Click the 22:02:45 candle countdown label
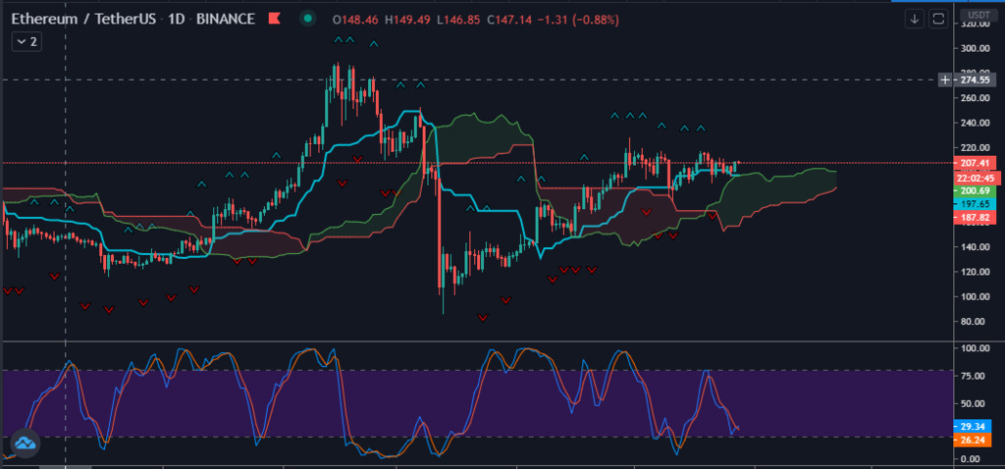 pos(978,177)
